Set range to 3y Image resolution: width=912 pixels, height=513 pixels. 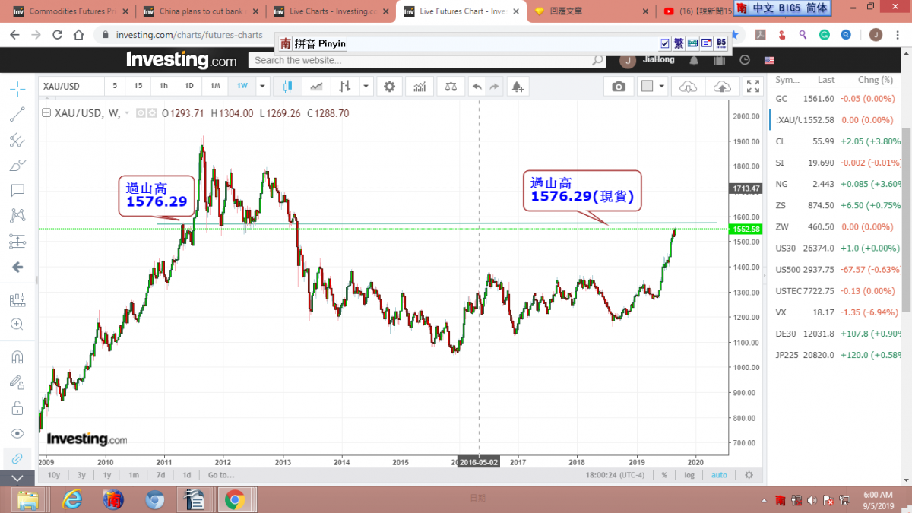[x=81, y=475]
